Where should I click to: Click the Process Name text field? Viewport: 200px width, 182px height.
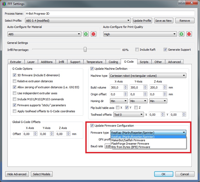[109, 14]
